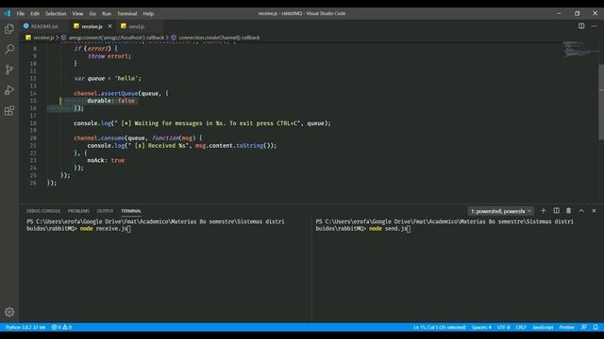Open errors and warnings count in status bar

click(61, 327)
